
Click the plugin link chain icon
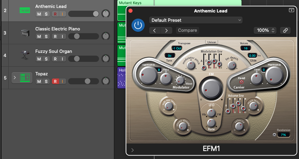285,30
